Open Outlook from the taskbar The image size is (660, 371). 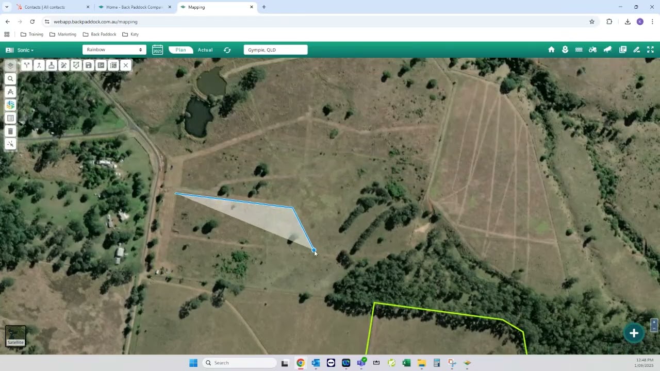point(316,363)
